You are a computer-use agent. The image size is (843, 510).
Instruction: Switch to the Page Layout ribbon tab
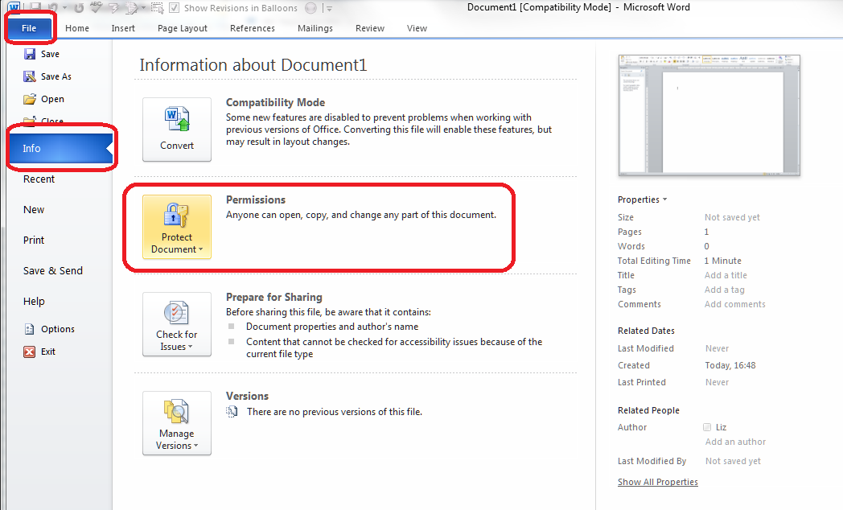point(183,28)
